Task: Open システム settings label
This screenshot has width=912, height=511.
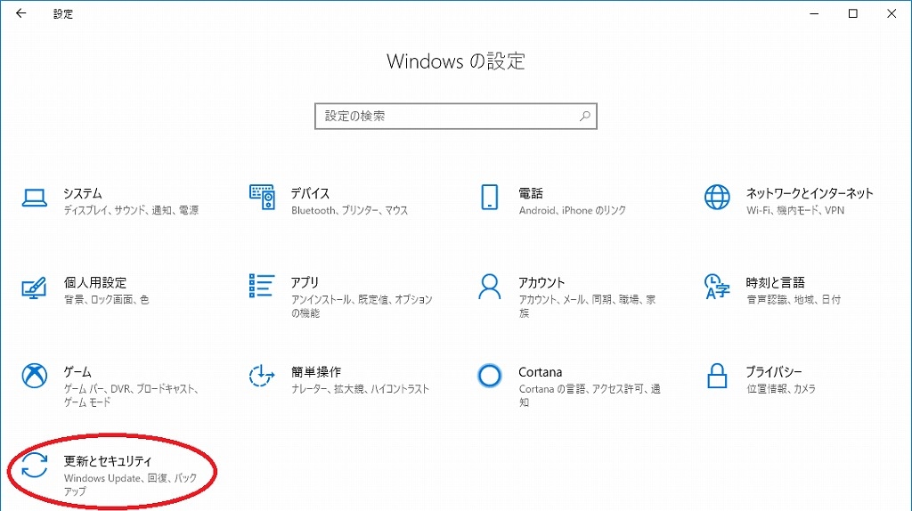Action: point(83,193)
